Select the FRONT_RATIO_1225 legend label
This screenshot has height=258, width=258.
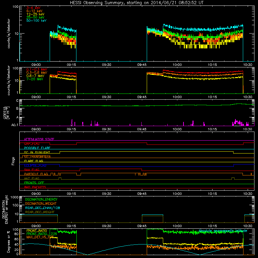coord(42,234)
